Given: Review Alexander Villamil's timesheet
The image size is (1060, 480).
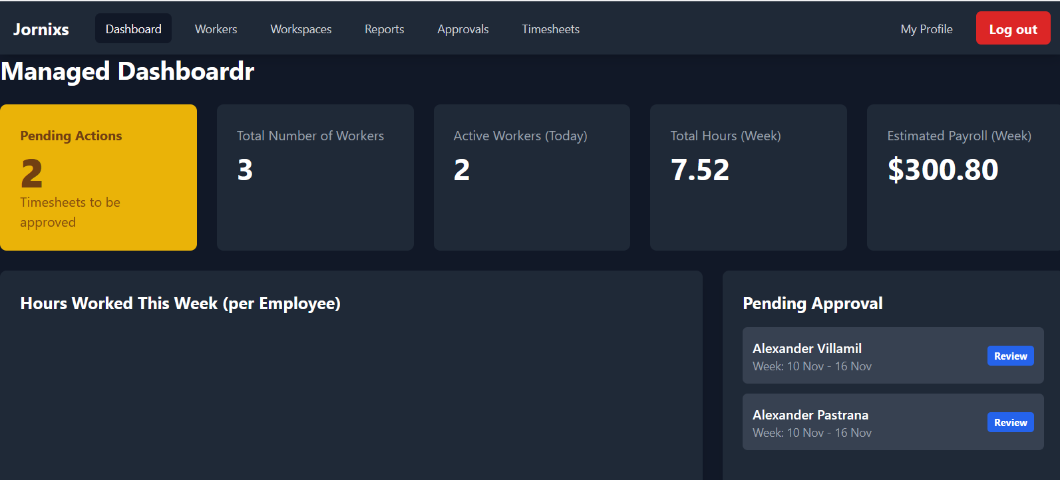Looking at the screenshot, I should click(x=1010, y=356).
